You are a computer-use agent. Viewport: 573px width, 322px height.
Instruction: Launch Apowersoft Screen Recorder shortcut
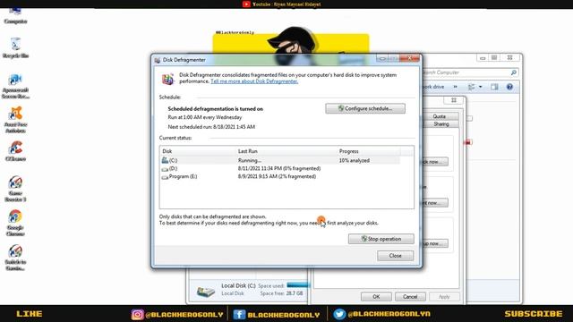15,86
